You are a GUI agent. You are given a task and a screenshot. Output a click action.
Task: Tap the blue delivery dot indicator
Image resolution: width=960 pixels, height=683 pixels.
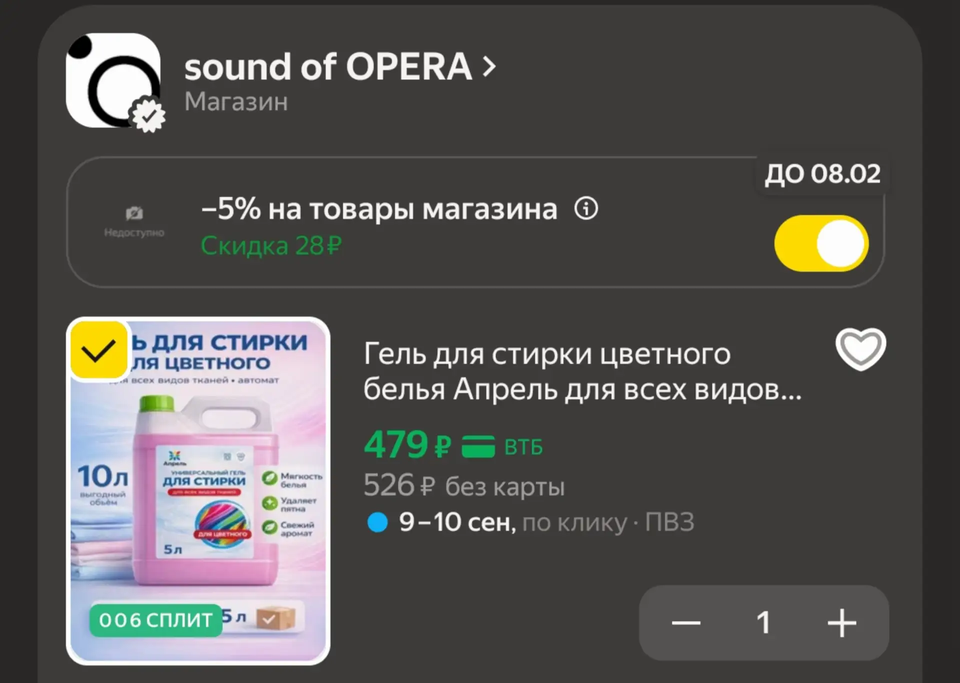[377, 522]
